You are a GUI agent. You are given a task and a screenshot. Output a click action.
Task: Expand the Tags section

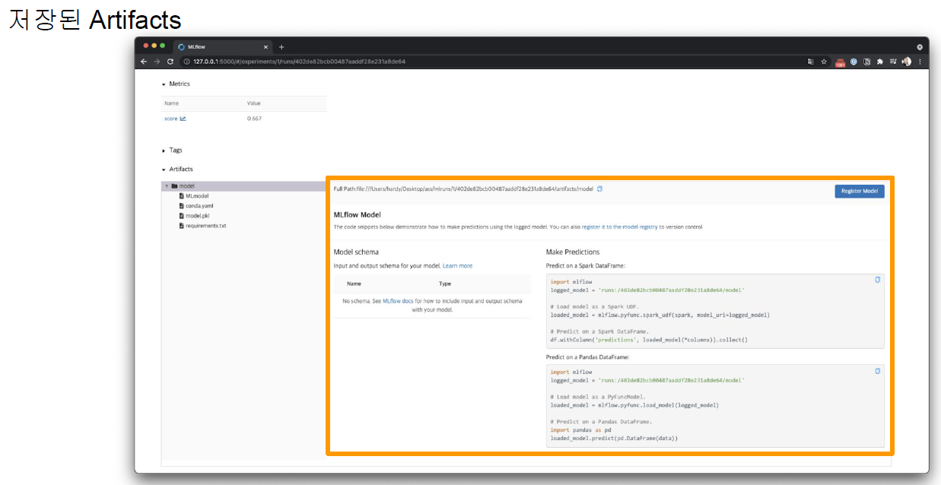tap(164, 151)
